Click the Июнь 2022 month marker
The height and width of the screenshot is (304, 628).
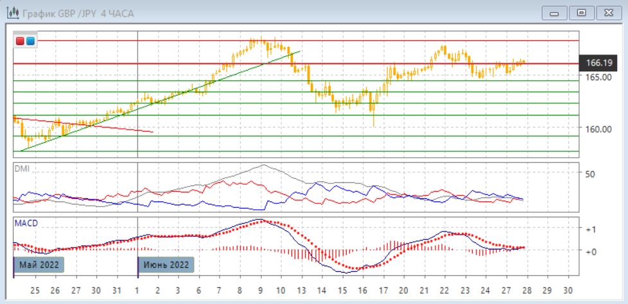166,265
